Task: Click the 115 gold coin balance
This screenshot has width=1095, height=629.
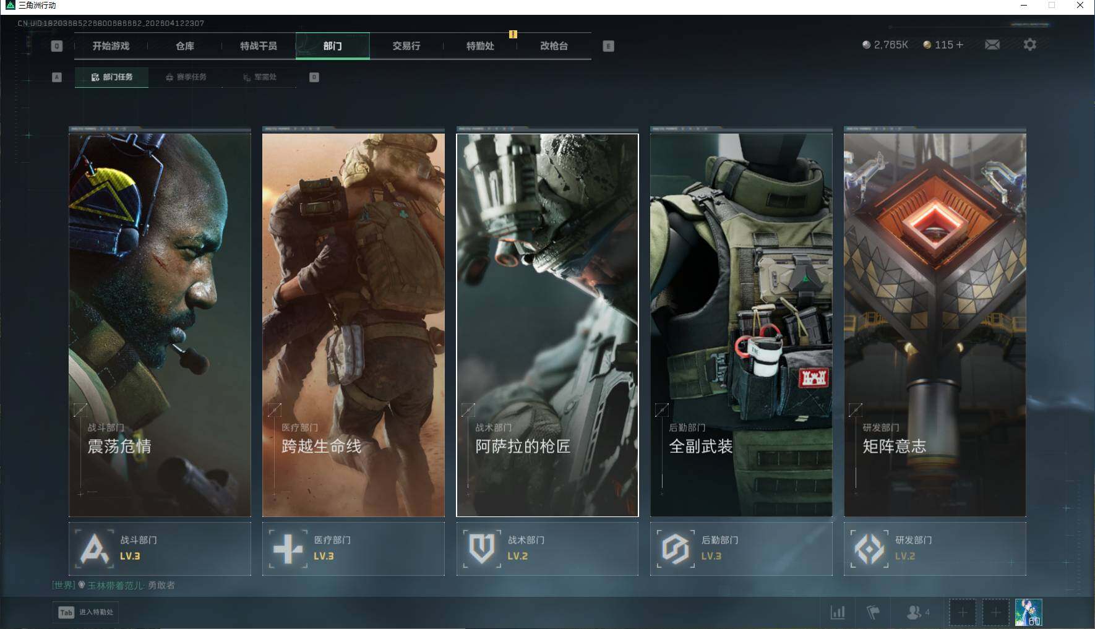Action: [x=938, y=45]
